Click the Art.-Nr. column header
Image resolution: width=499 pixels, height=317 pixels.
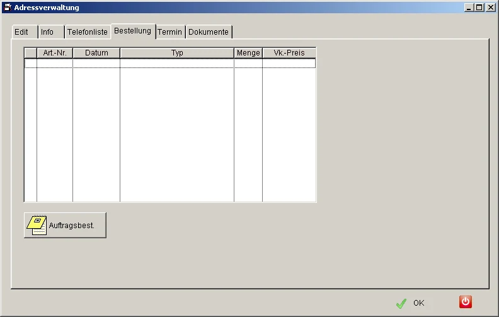(55, 53)
